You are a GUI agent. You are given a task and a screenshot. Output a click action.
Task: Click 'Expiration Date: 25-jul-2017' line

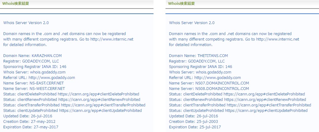click(x=195, y=127)
